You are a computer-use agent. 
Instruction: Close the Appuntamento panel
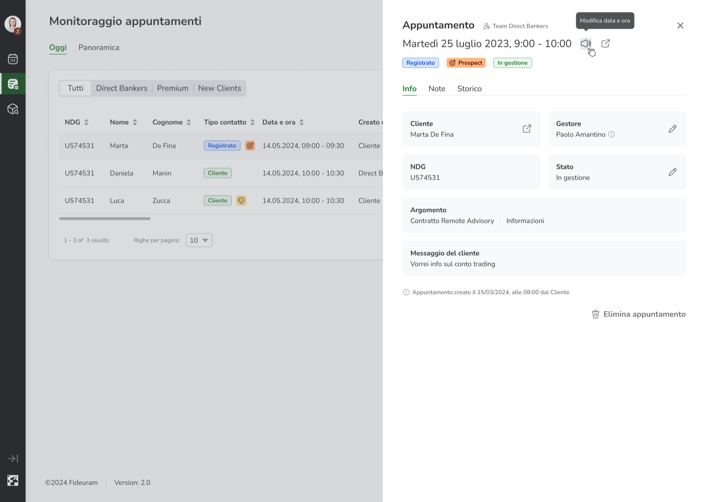(x=680, y=26)
